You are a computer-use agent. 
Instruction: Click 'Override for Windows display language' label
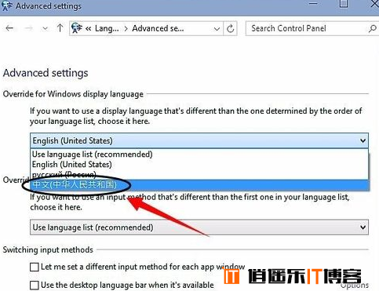(x=73, y=94)
